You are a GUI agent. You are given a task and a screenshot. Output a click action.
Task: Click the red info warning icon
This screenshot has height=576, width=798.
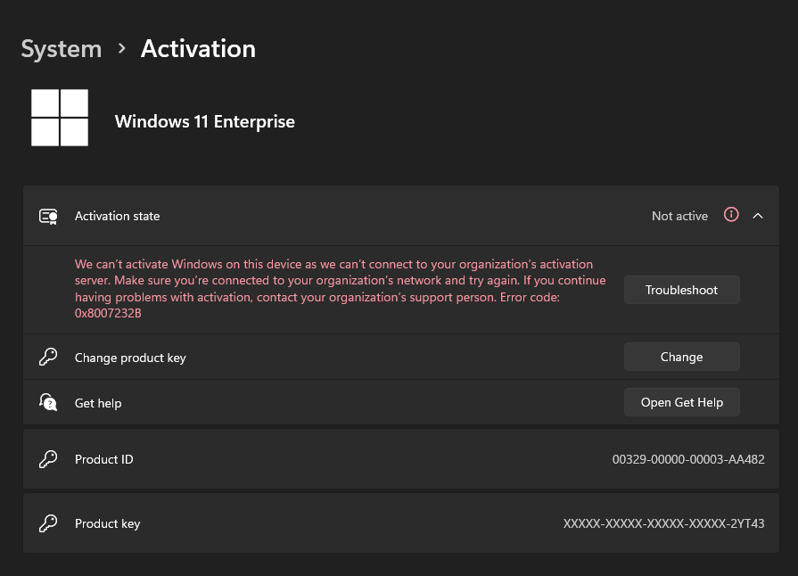click(731, 215)
